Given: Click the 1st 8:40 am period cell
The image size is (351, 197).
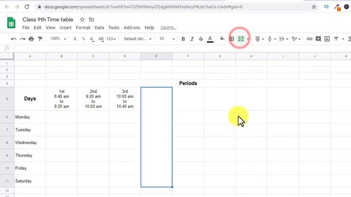Looking at the screenshot, I should tap(61, 99).
